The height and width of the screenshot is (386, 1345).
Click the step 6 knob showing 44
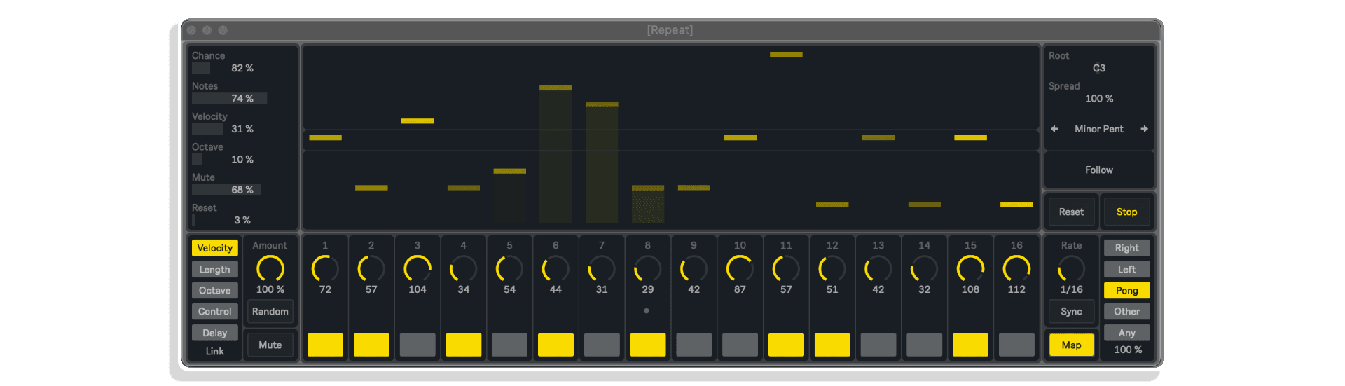pyautogui.click(x=556, y=268)
